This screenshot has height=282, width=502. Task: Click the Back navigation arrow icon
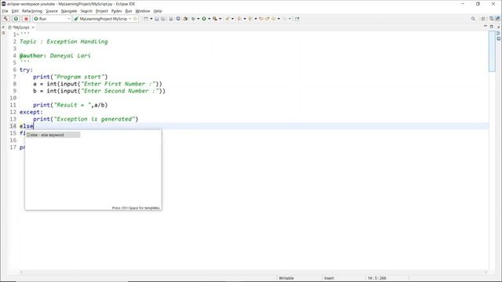(x=274, y=19)
